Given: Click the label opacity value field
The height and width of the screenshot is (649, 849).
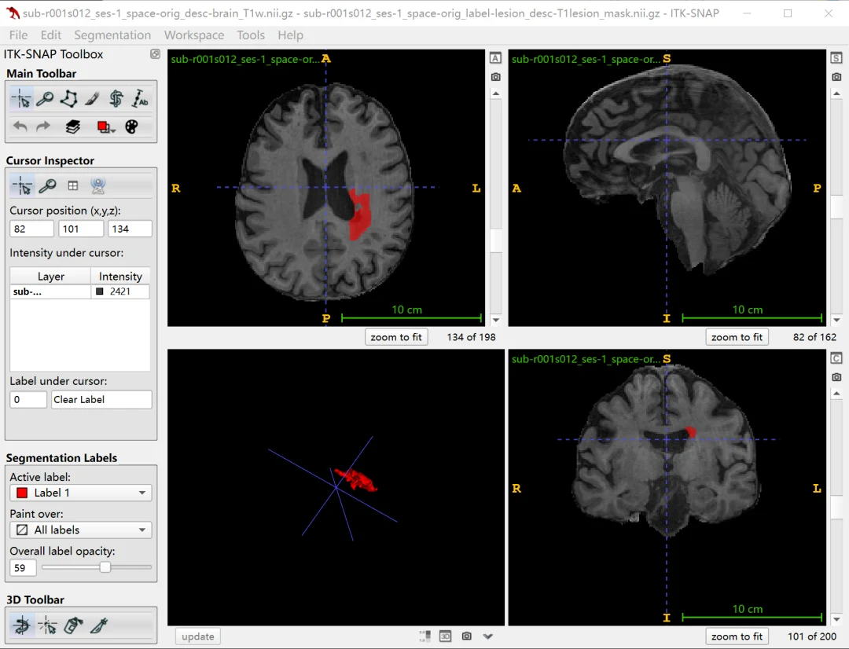Looking at the screenshot, I should coord(23,568).
